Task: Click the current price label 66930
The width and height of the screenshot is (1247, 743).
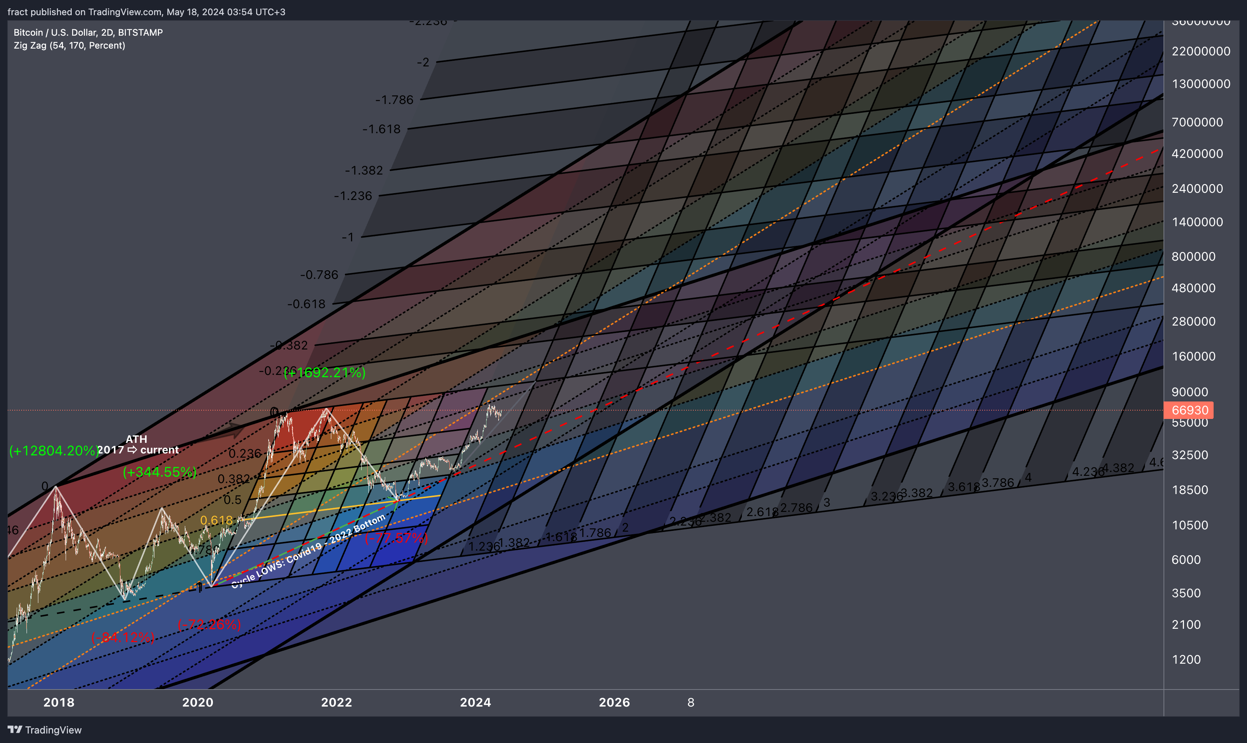Action: tap(1189, 410)
